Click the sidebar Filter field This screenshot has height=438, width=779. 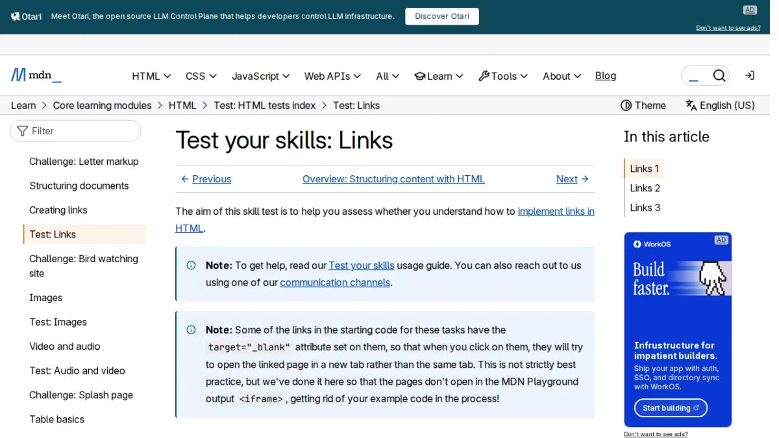[75, 131]
